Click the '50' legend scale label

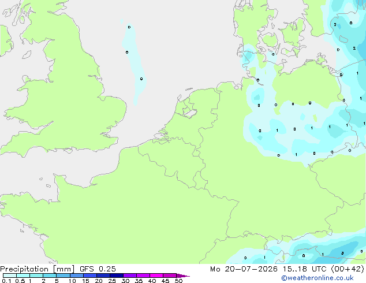[178, 281]
